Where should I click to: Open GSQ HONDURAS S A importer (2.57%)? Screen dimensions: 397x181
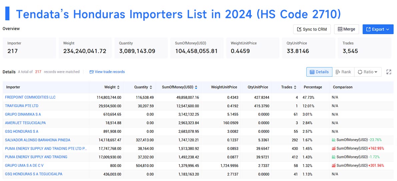tap(22, 132)
